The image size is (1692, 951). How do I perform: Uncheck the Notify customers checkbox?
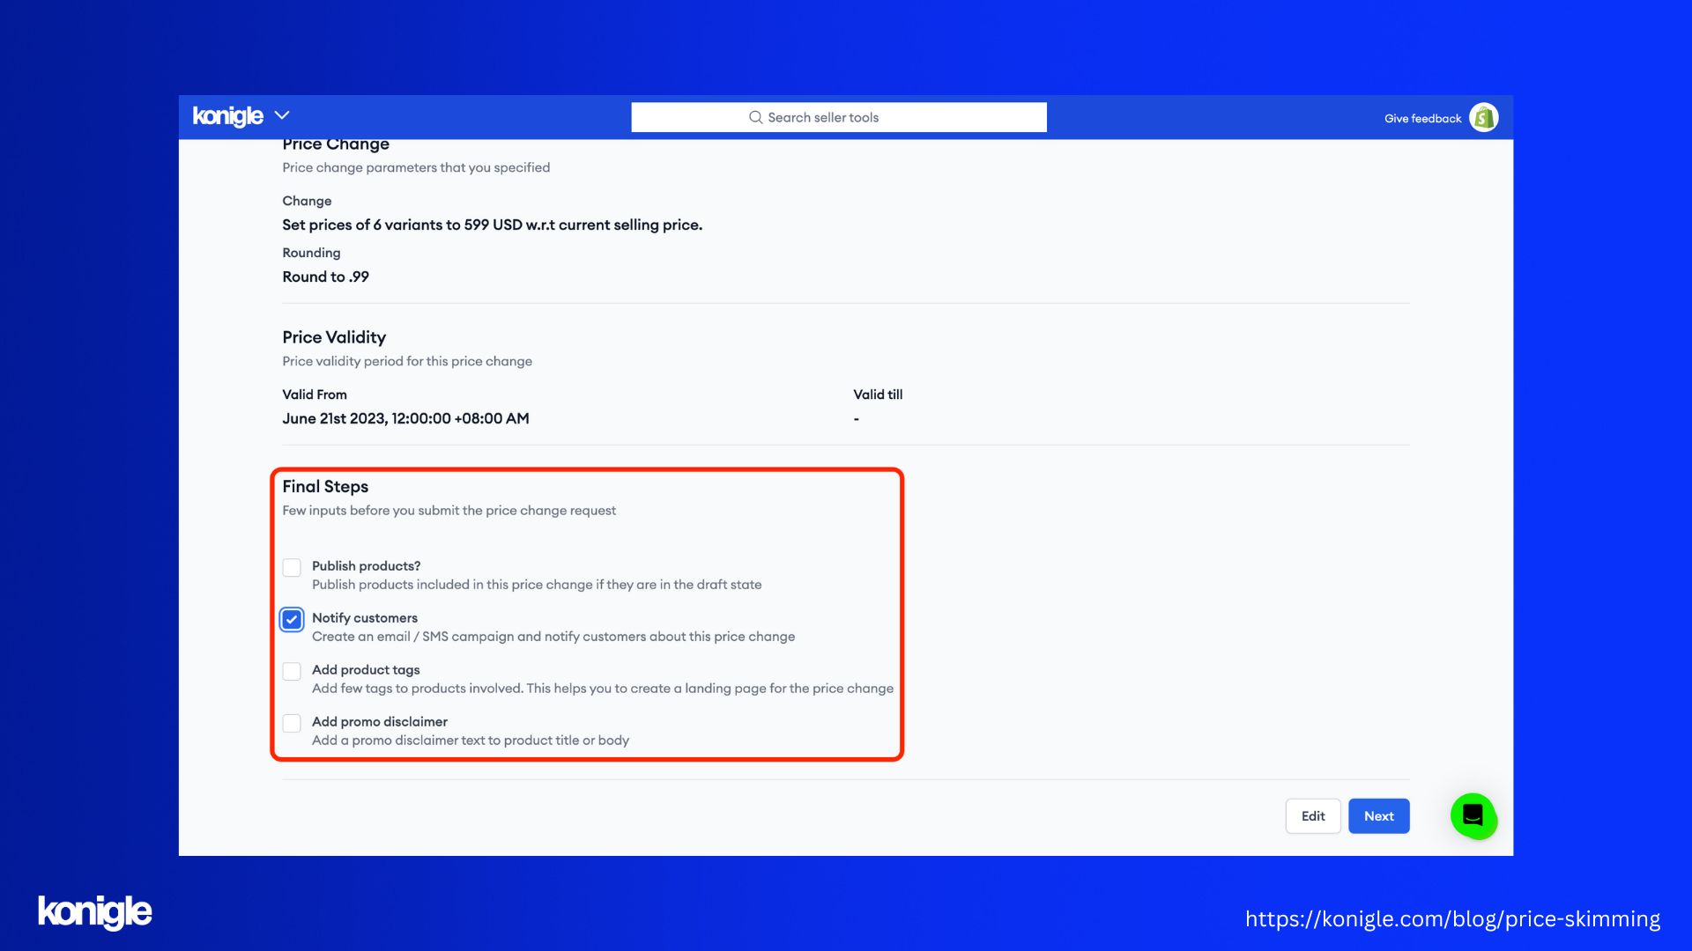(x=292, y=619)
